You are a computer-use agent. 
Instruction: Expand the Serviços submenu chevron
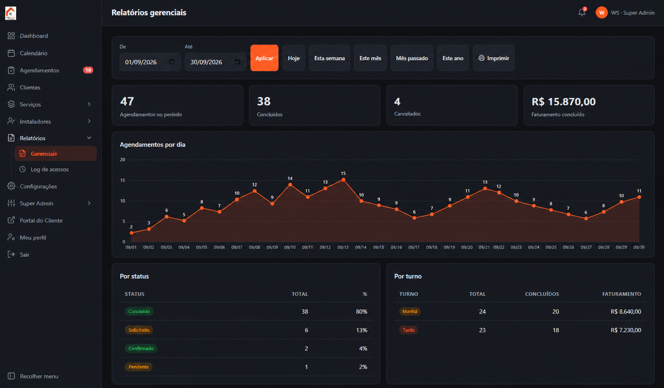point(89,104)
